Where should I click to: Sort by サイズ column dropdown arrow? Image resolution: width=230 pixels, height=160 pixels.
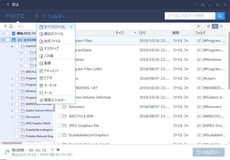(x=135, y=33)
